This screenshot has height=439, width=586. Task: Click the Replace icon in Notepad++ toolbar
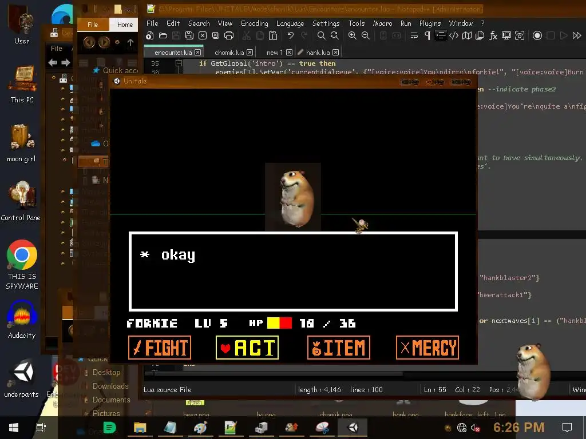coord(334,35)
